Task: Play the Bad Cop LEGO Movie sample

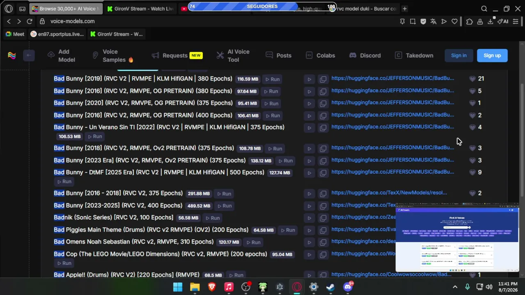Action: click(x=309, y=254)
